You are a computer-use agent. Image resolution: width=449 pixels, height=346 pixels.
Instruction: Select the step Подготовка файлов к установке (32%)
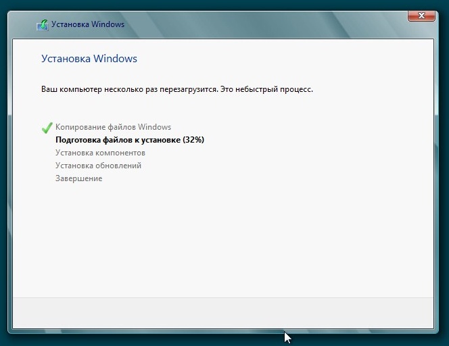[x=130, y=140]
